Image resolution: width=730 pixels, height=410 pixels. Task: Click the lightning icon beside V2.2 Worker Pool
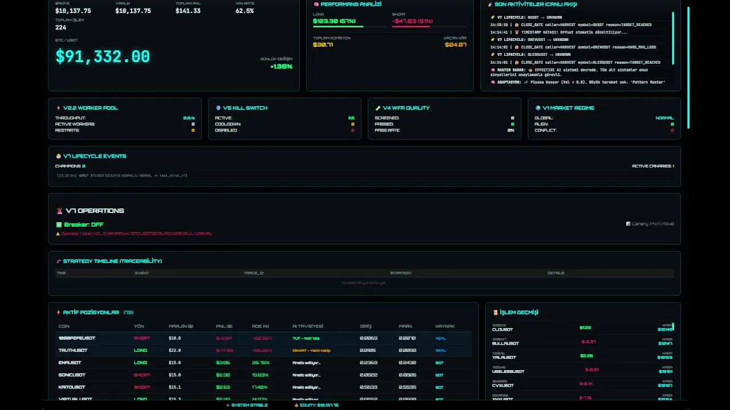pyautogui.click(x=58, y=108)
